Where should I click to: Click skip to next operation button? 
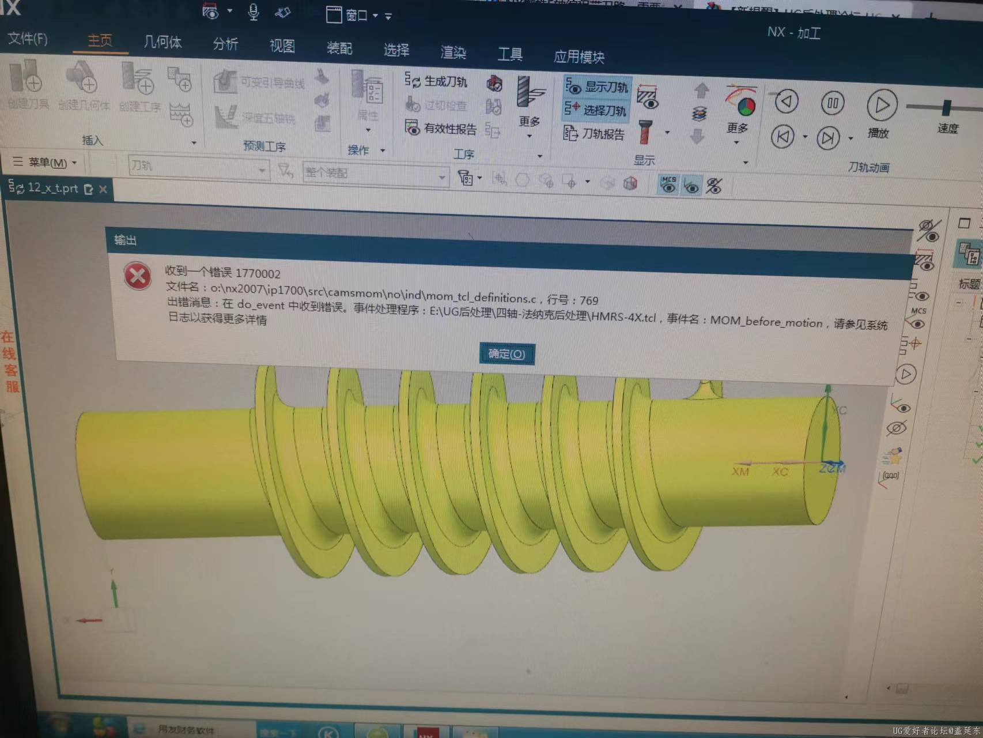[x=827, y=138]
